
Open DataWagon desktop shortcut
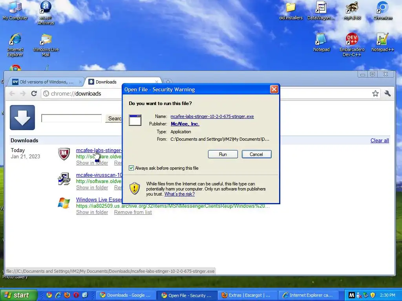point(321,10)
